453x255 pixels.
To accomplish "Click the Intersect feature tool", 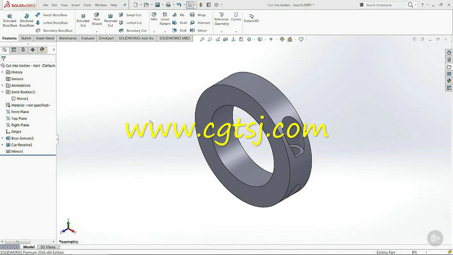I will pos(200,23).
